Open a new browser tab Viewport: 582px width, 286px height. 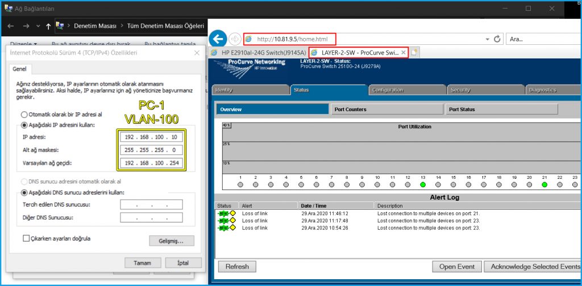pos(414,53)
